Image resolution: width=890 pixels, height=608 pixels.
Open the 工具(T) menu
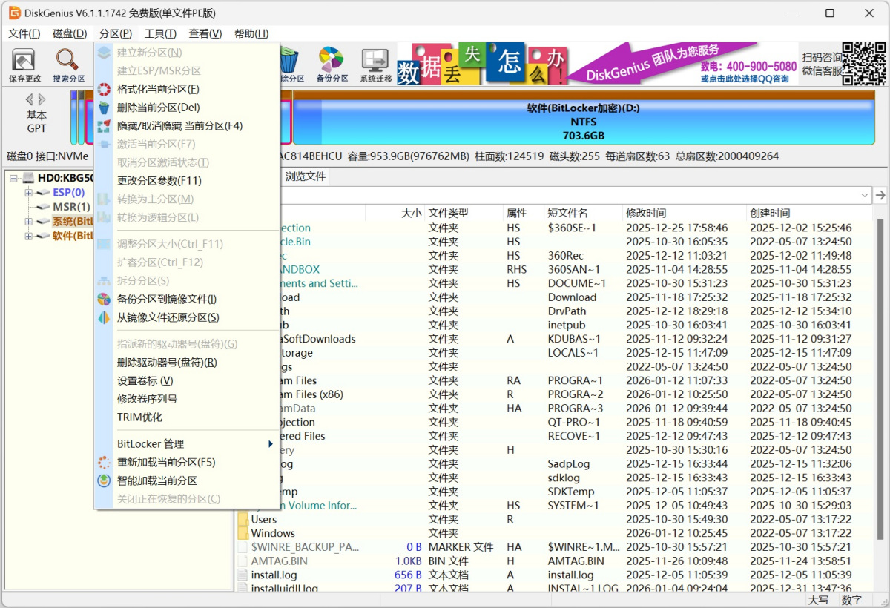[160, 33]
